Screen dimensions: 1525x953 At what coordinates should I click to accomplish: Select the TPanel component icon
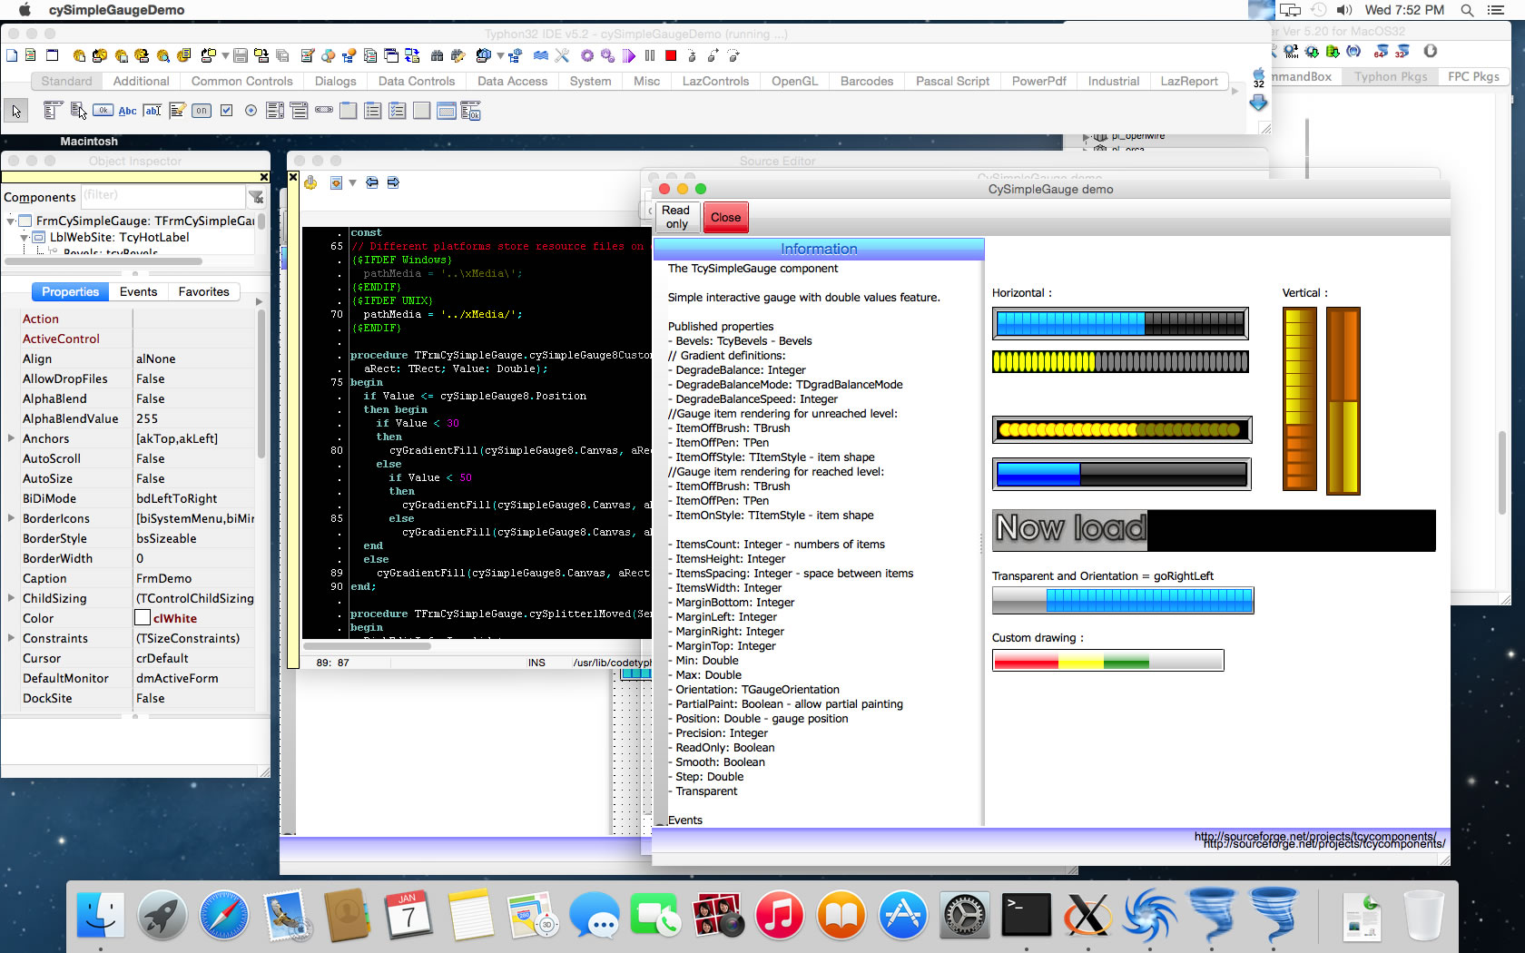[x=422, y=111]
